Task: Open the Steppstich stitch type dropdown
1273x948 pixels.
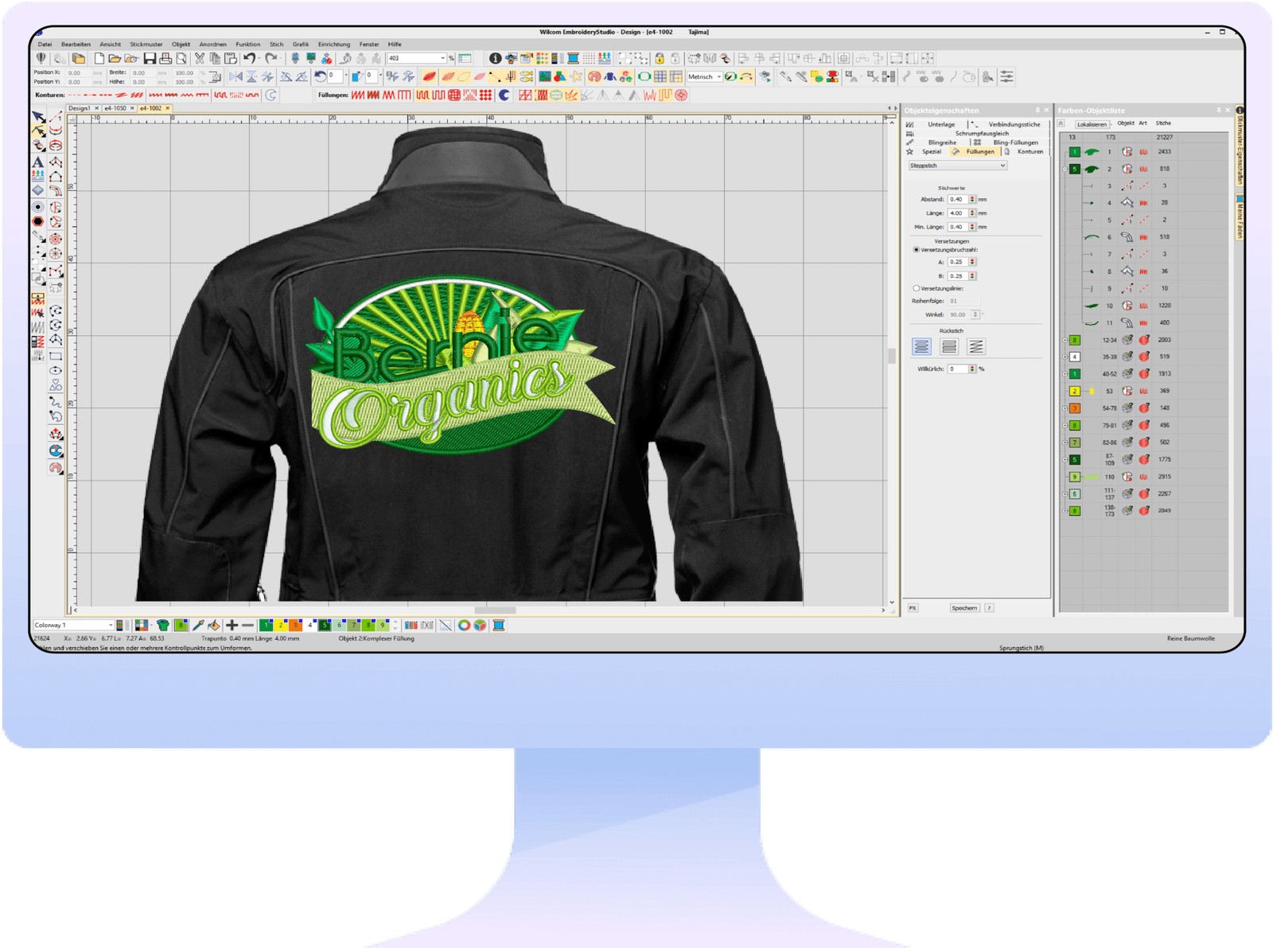Action: pyautogui.click(x=958, y=166)
